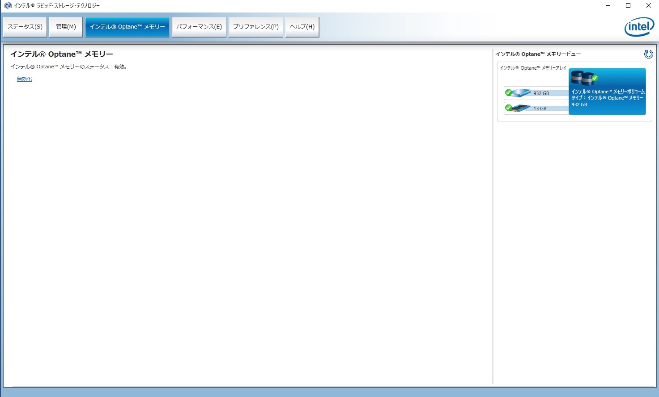Minimize the Rapid Storage Technology window

click(x=608, y=5)
